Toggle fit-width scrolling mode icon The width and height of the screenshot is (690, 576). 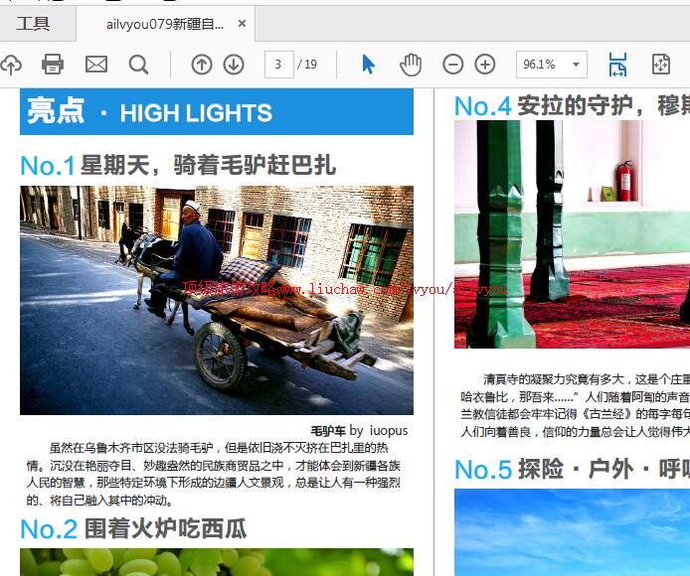617,65
